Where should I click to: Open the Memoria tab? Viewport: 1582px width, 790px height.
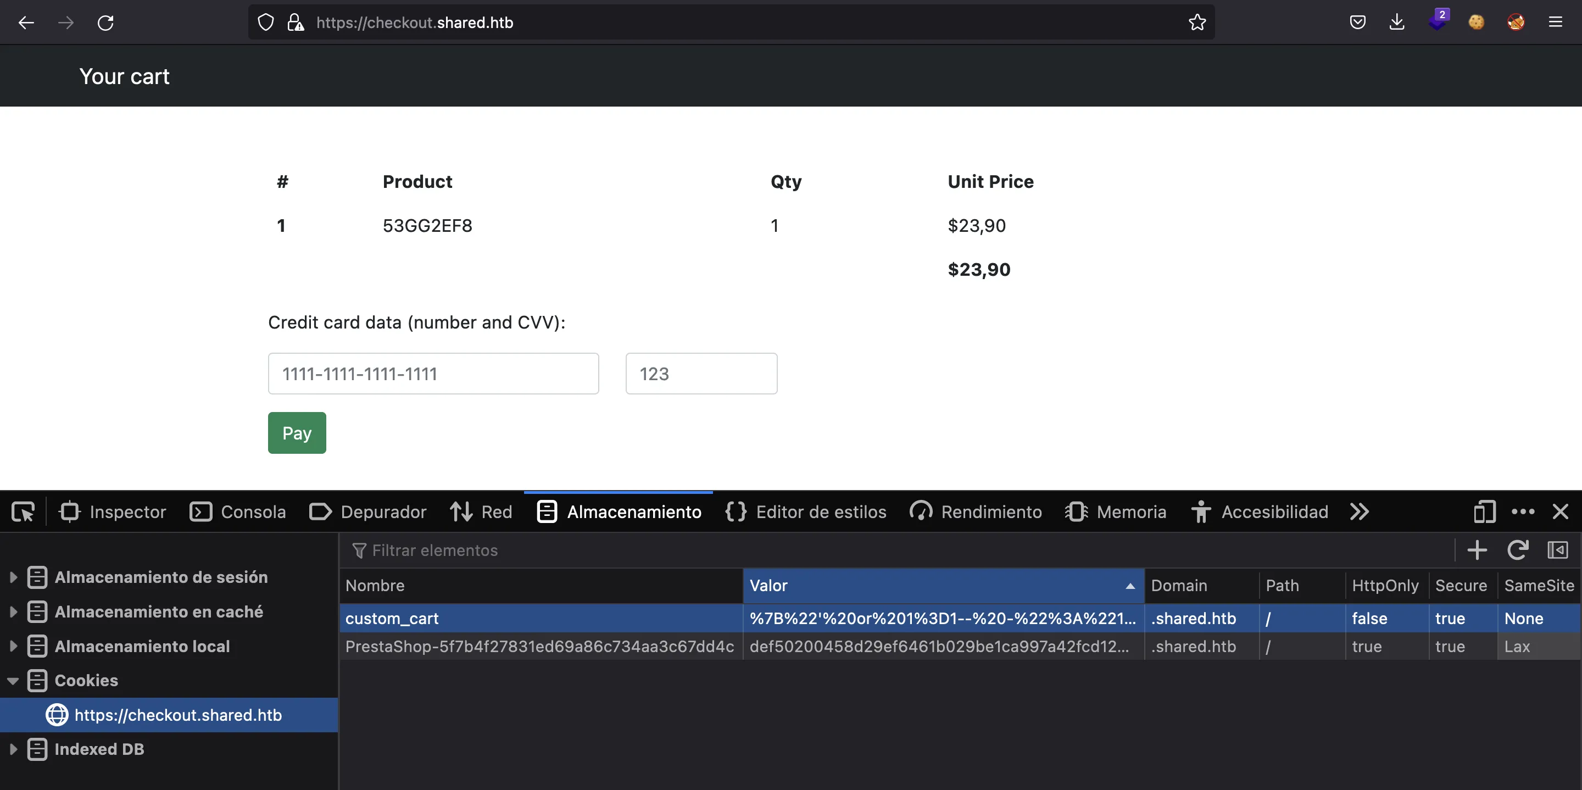[1116, 511]
